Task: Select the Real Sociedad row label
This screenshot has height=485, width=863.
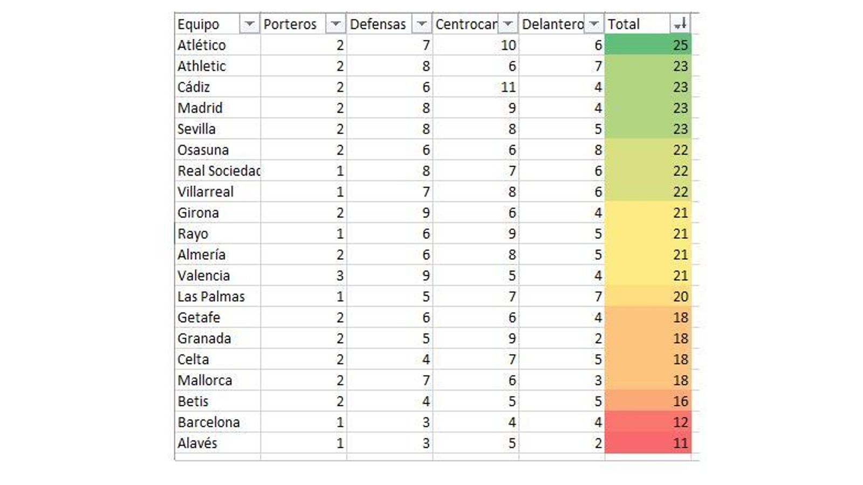Action: [x=216, y=170]
